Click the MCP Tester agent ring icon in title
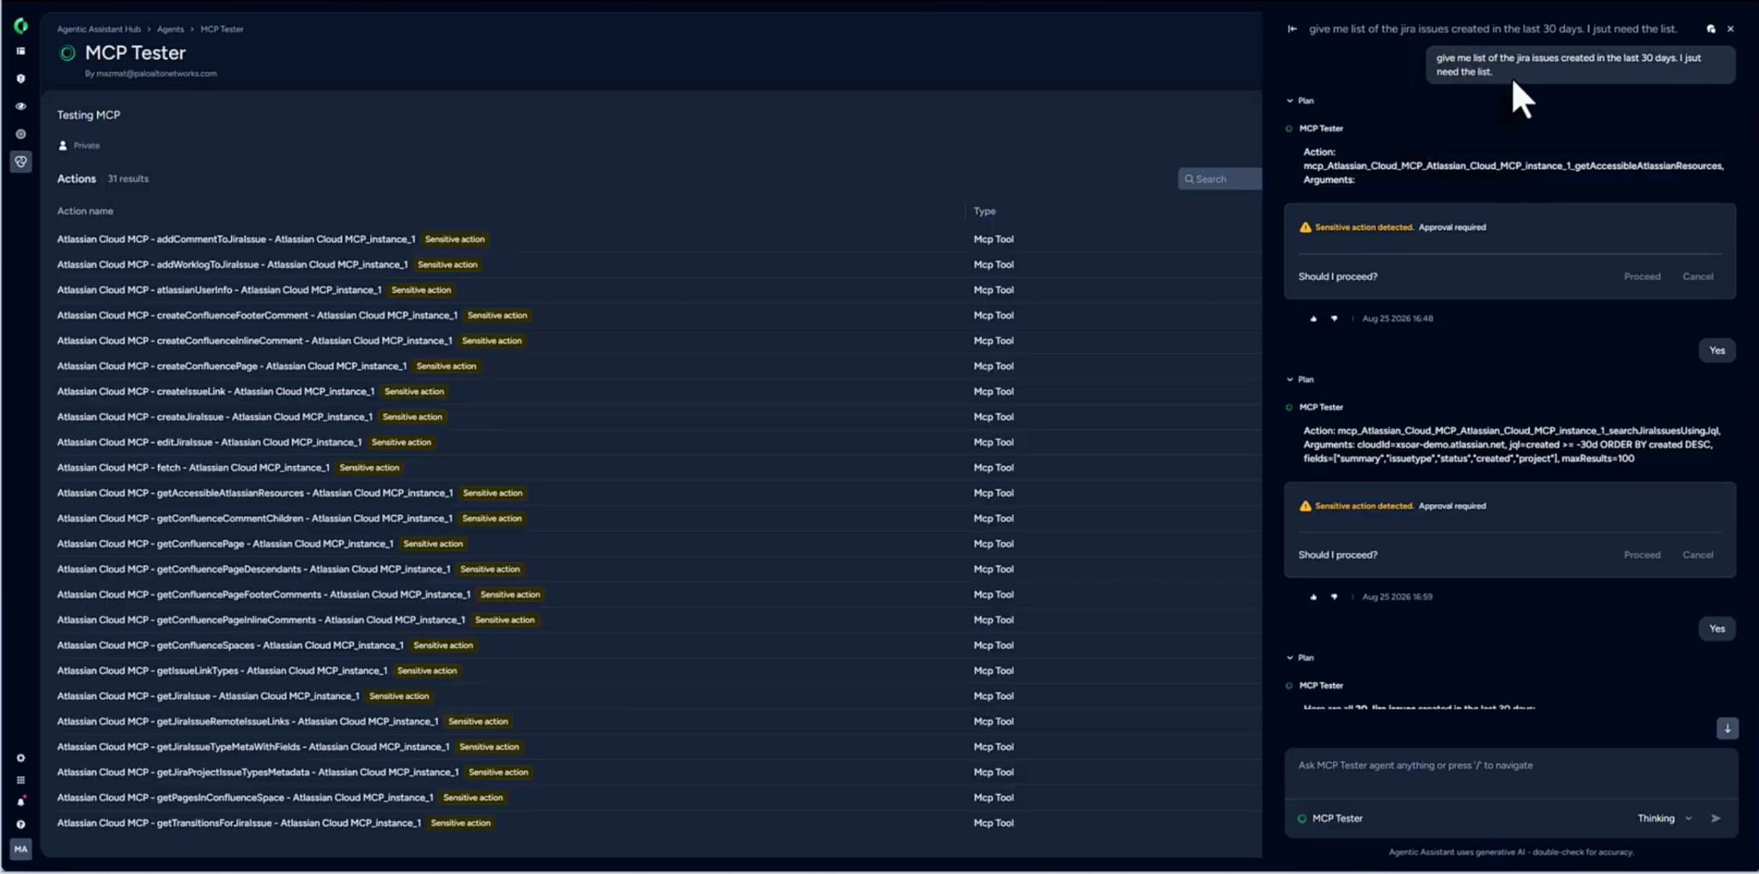The image size is (1759, 874). 67,53
